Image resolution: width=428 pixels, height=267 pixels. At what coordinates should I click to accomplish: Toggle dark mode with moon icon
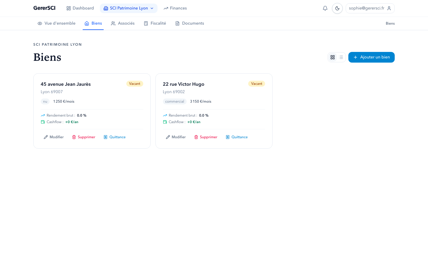coord(337,8)
